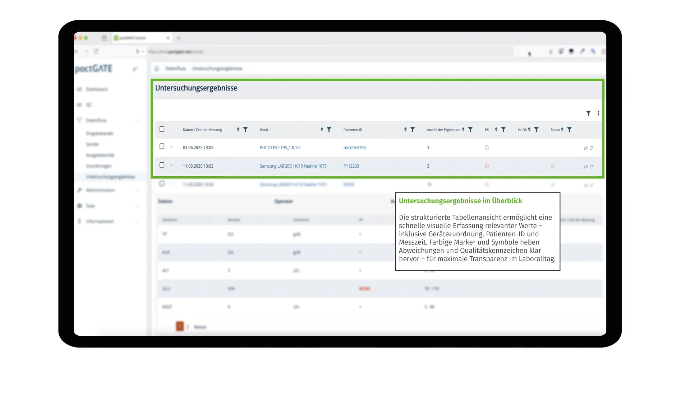This screenshot has height=419, width=690.
Task: Click PK warning icon for pocotest198 row
Action: tap(487, 148)
